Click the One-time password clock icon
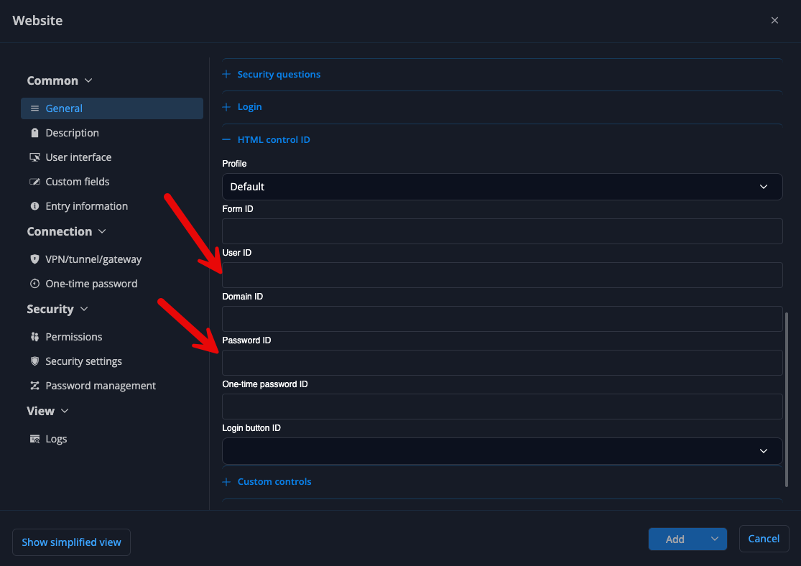 point(34,284)
